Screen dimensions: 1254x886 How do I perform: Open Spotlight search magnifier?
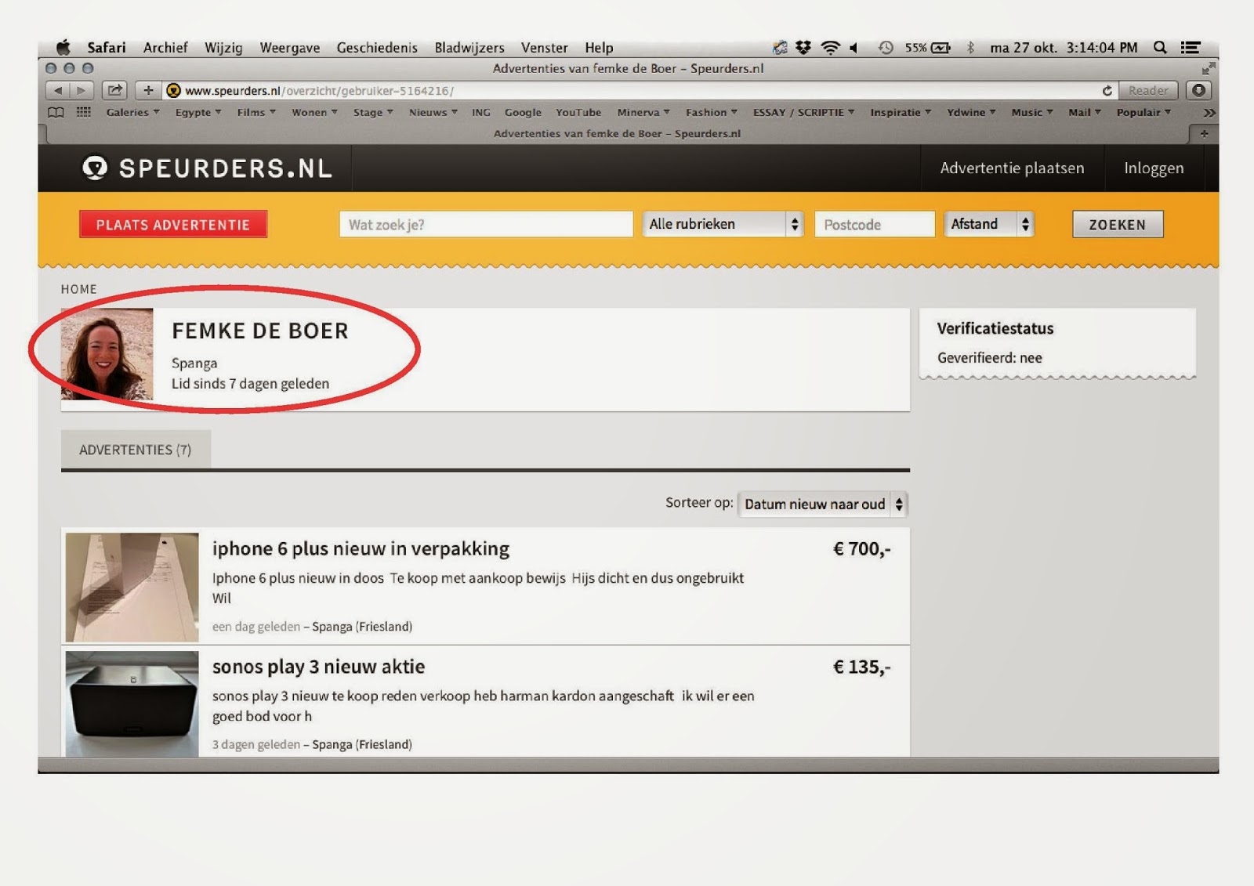click(1160, 48)
